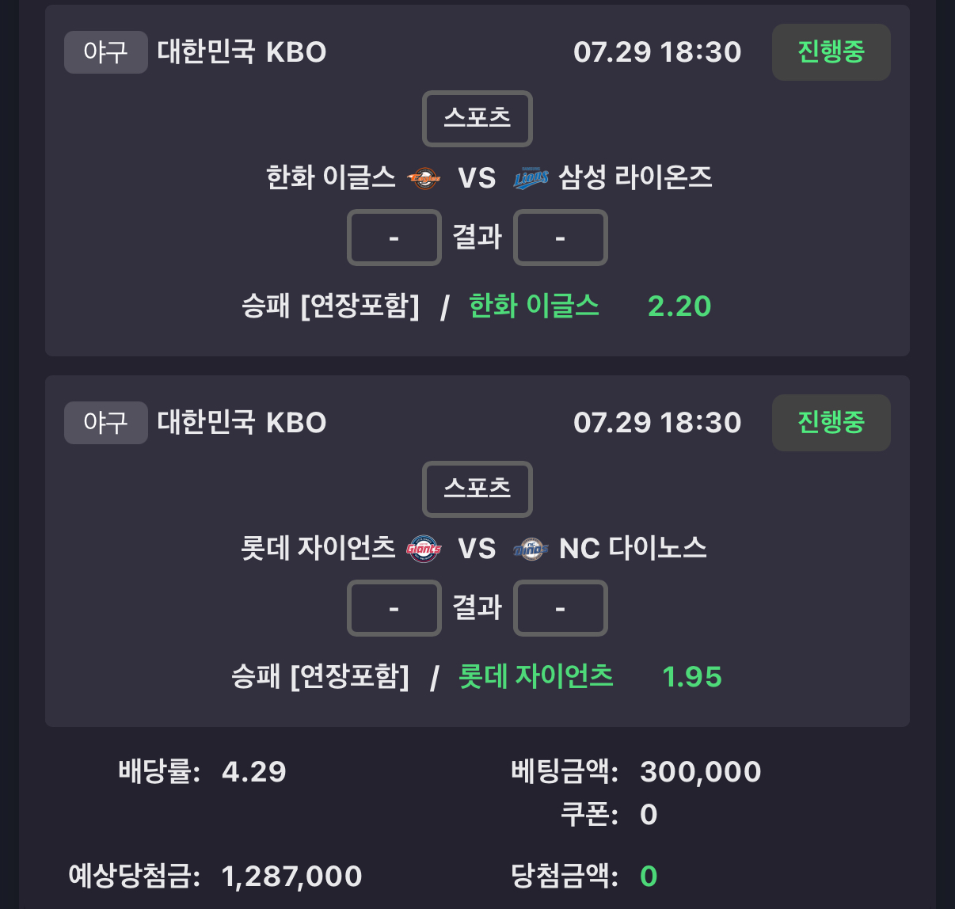This screenshot has height=909, width=955.
Task: Click the NC Dinos team logo
Action: click(x=531, y=549)
